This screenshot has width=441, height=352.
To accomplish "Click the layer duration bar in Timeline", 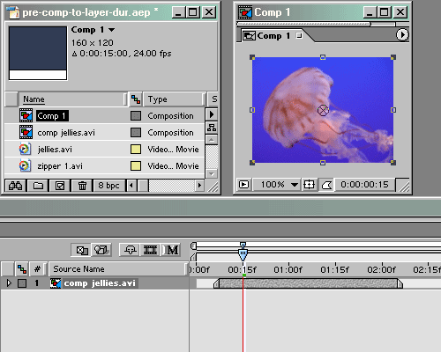I will coord(308,283).
